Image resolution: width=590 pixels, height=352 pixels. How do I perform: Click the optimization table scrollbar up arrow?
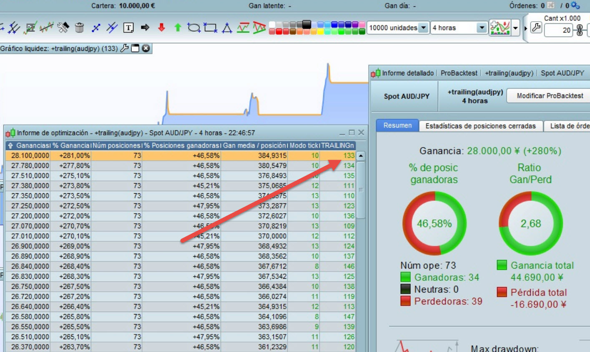point(361,156)
